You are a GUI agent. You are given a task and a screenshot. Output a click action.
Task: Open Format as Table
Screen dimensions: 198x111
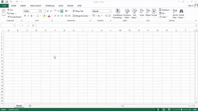point(127,14)
